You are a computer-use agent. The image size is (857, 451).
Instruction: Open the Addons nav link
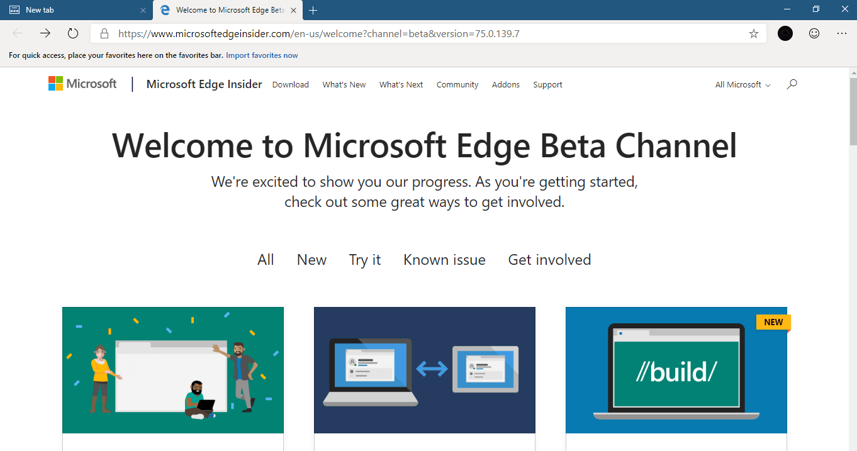pos(506,85)
